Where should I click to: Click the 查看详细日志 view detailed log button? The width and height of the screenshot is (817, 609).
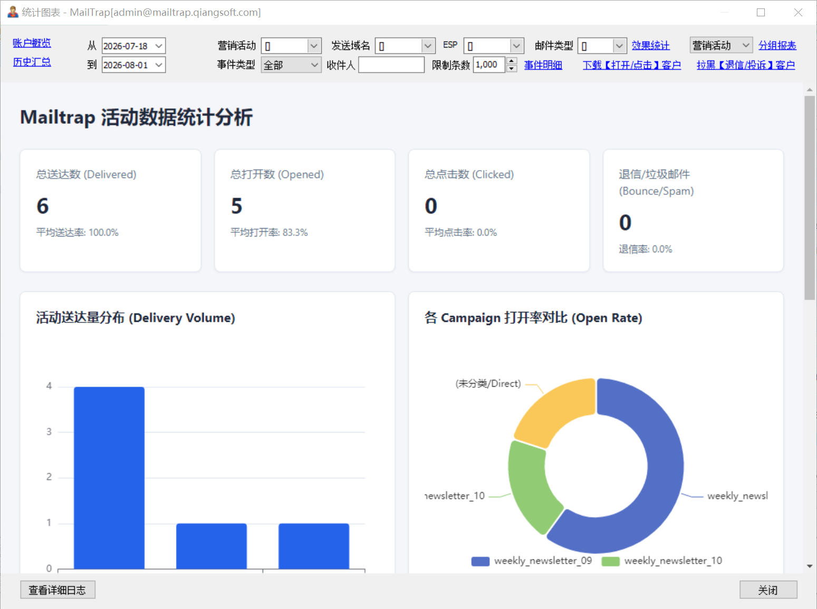click(57, 590)
